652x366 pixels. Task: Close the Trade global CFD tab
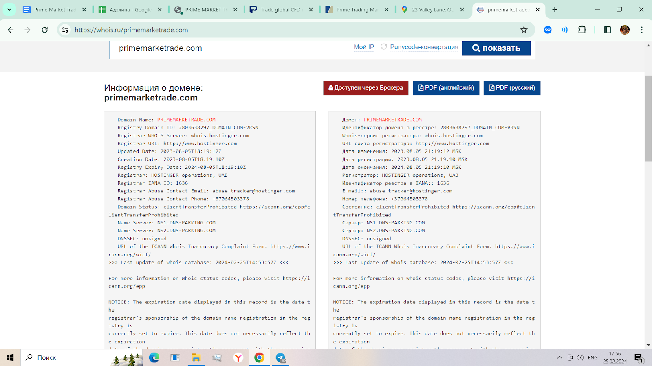click(x=311, y=9)
